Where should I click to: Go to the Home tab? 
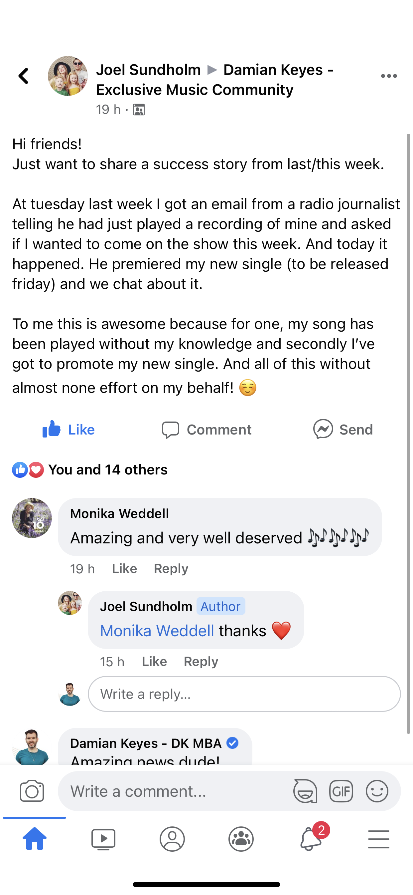click(x=34, y=839)
